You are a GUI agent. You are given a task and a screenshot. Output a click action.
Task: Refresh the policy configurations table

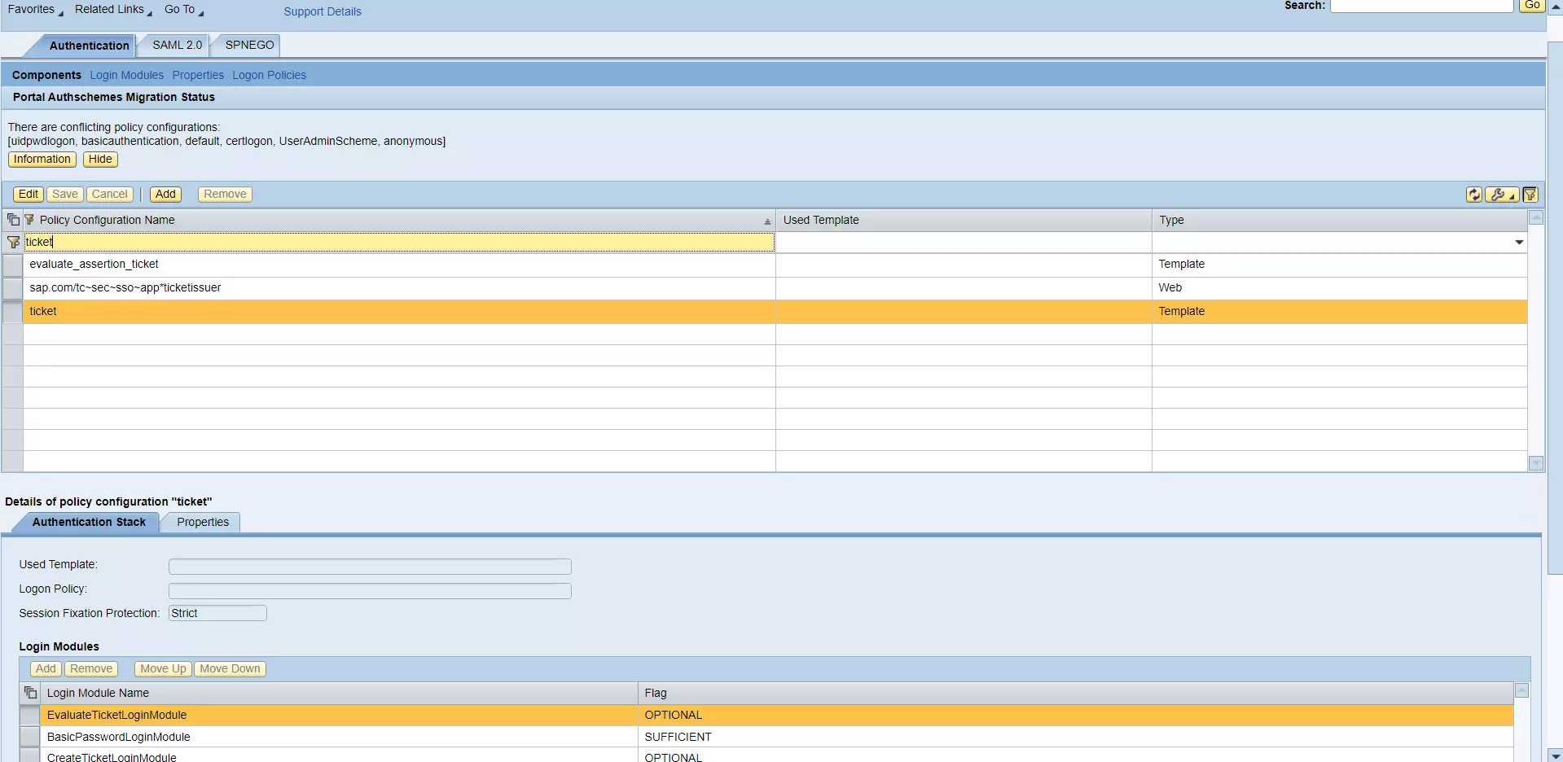[1474, 195]
